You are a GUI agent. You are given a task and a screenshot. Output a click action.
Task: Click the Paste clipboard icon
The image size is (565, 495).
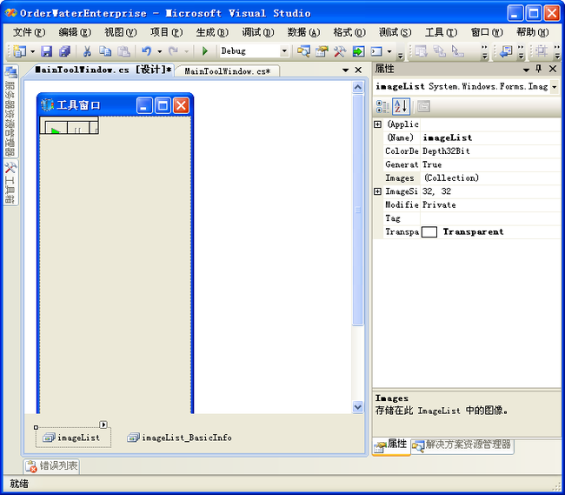click(x=123, y=51)
